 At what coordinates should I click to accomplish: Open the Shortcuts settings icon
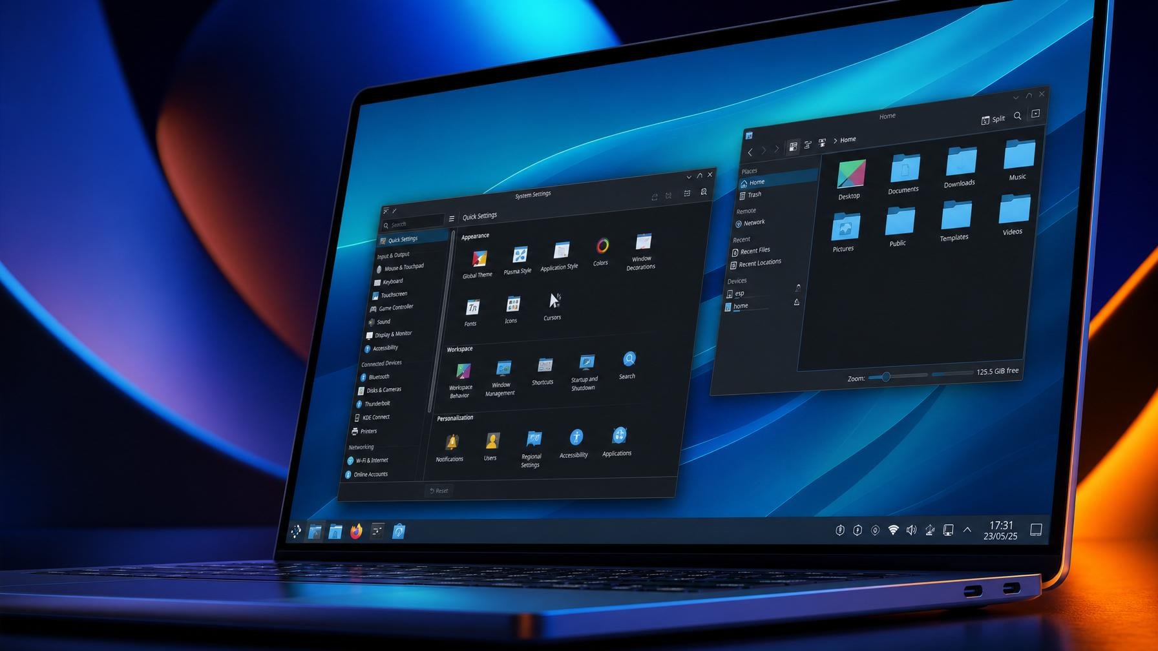coord(543,371)
